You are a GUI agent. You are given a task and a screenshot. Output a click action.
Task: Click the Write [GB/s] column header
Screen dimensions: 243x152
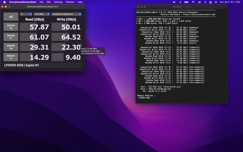[x=66, y=19]
